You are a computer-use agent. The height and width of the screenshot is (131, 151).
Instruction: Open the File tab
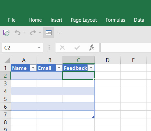[x=12, y=20]
